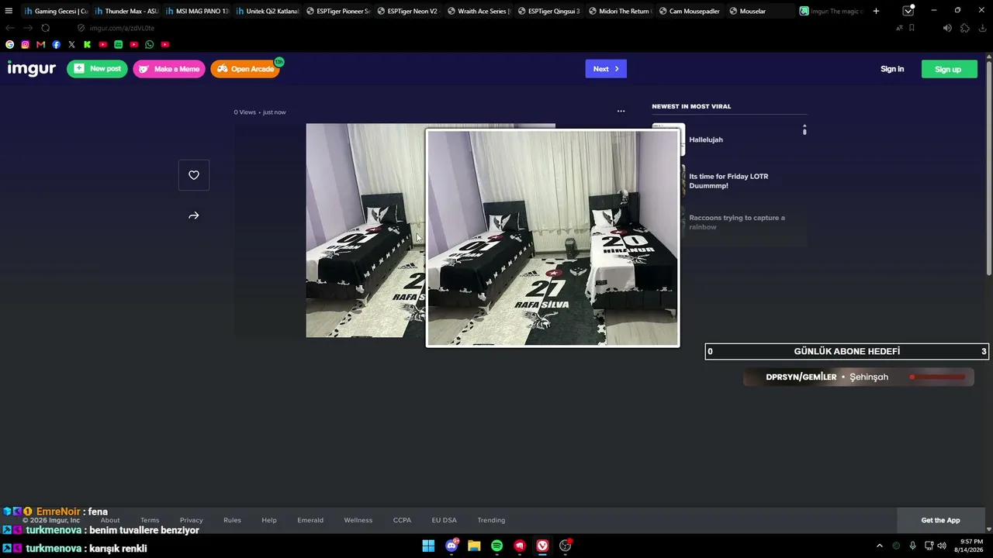This screenshot has width=993, height=558.
Task: Switch to the Unitek Qi2 tab
Action: point(267,11)
